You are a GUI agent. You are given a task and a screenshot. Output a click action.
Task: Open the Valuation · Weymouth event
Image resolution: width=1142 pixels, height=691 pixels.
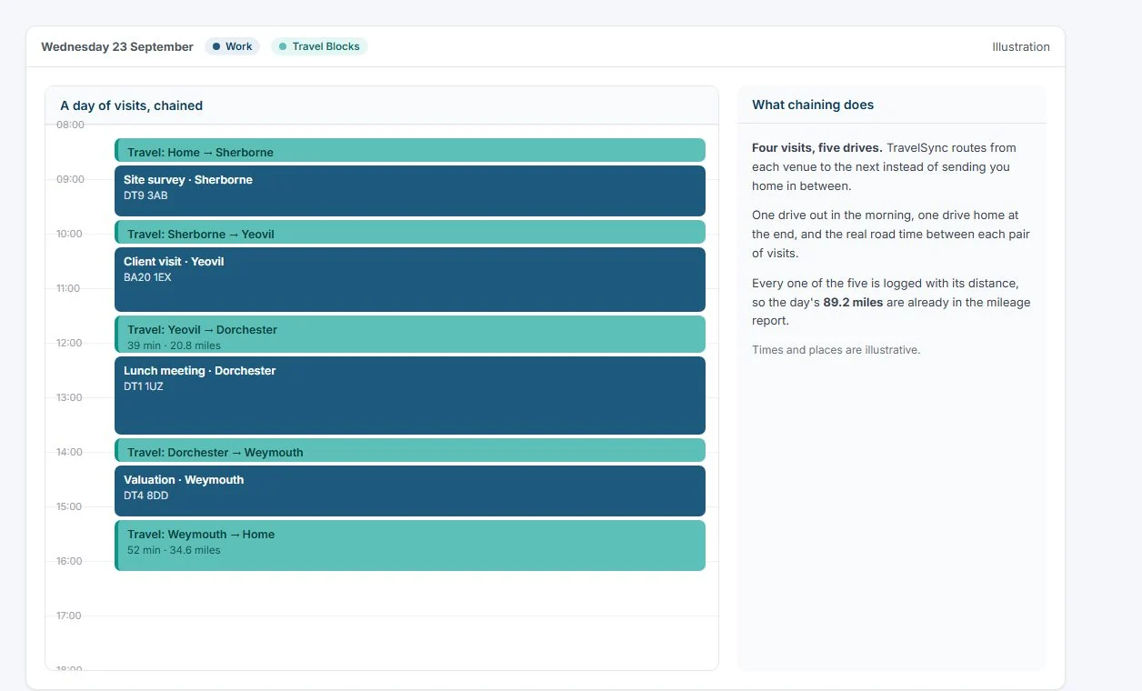[410, 491]
